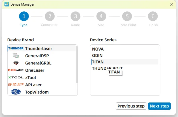Screen dimensions: 178x117
Task: Click the Device Brand list scrollbar
Action: coord(77,64)
